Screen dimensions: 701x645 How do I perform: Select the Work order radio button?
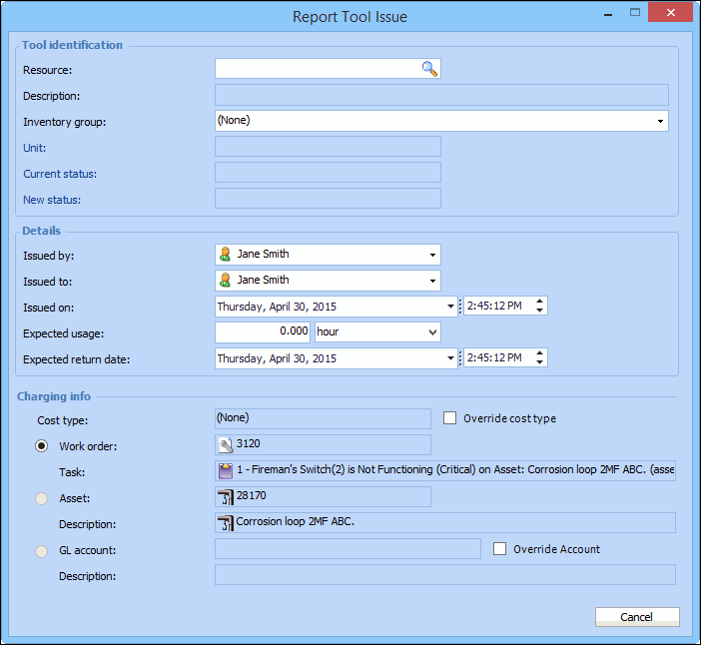43,445
